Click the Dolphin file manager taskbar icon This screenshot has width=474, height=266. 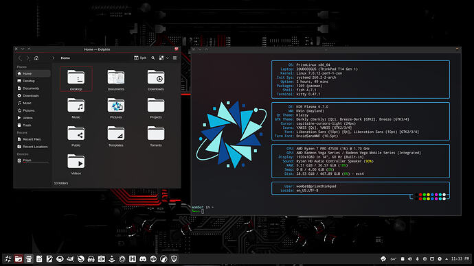(19, 258)
